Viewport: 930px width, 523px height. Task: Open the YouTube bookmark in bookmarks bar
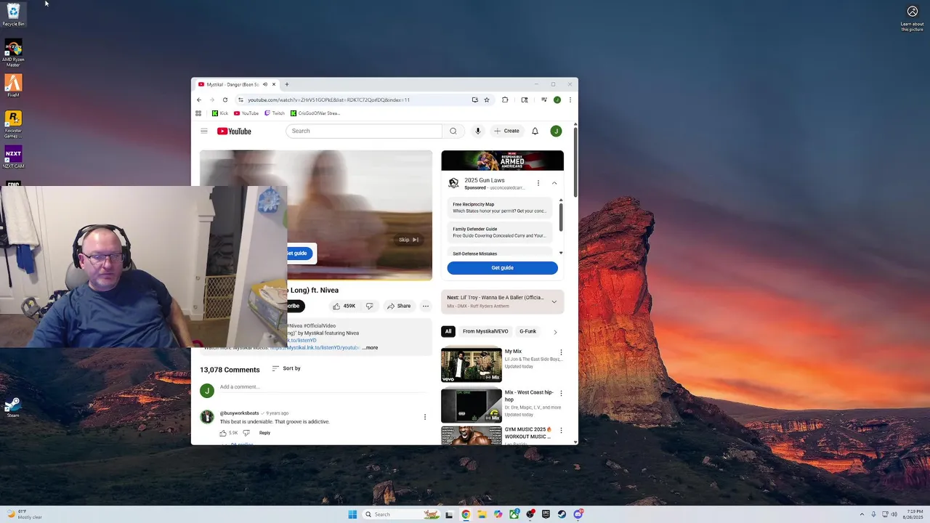coord(246,113)
